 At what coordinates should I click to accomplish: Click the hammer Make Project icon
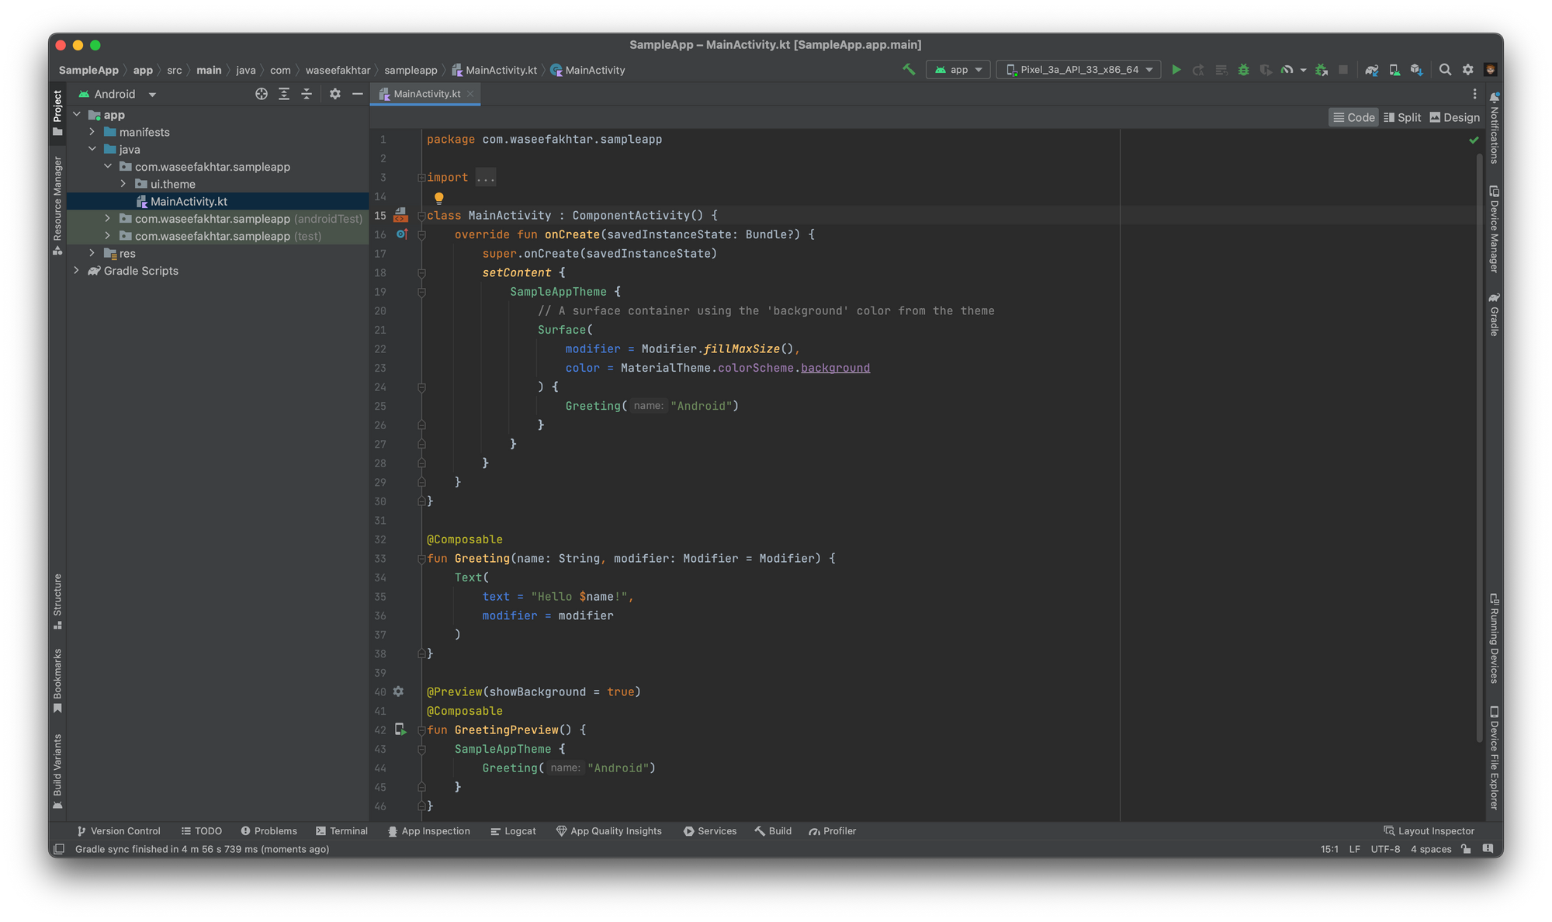click(909, 70)
